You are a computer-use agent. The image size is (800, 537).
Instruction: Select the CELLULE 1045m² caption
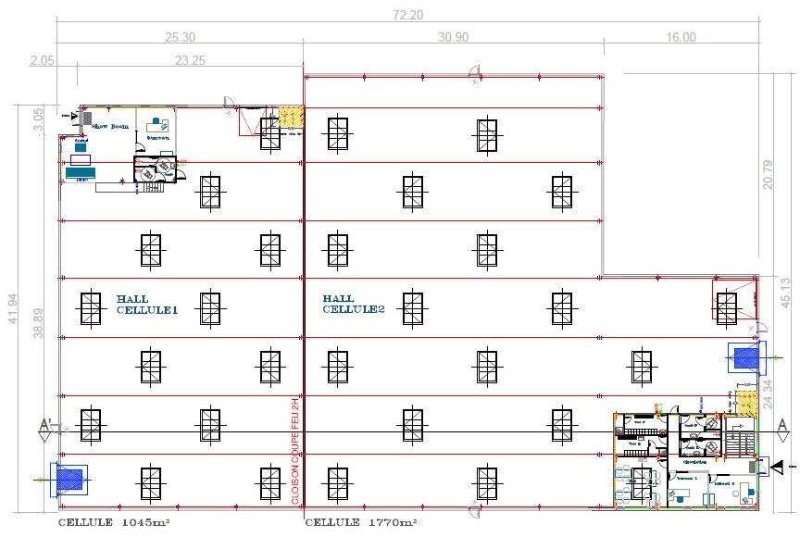pos(113,523)
